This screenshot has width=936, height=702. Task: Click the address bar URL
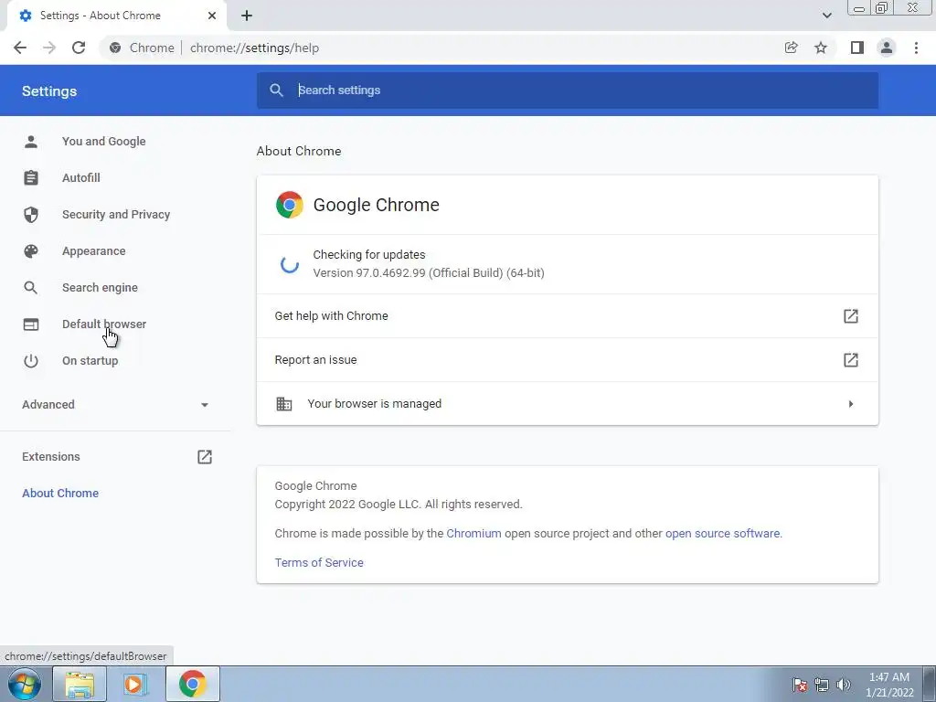click(254, 48)
